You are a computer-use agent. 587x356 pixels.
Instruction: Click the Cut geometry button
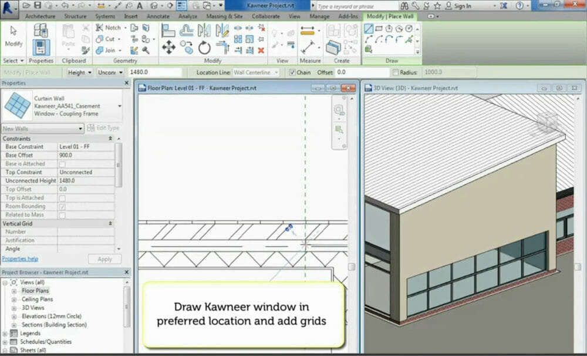106,39
